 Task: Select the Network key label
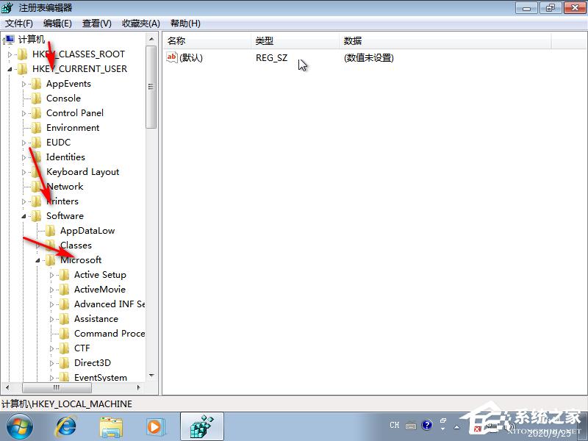pos(65,187)
